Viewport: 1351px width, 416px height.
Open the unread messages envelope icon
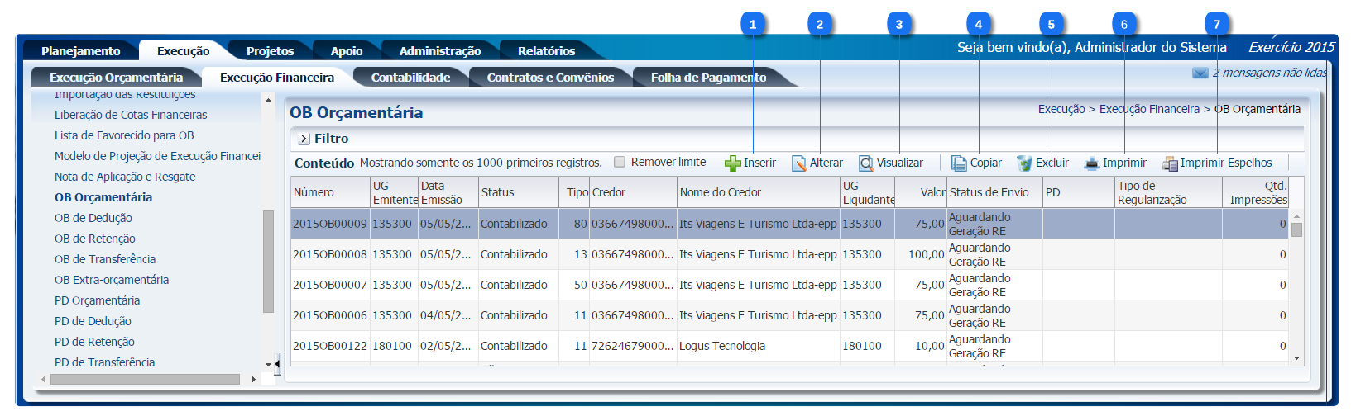1200,73
